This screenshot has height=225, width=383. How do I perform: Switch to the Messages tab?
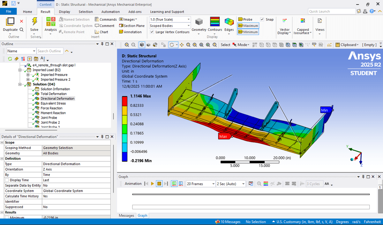[x=126, y=215]
